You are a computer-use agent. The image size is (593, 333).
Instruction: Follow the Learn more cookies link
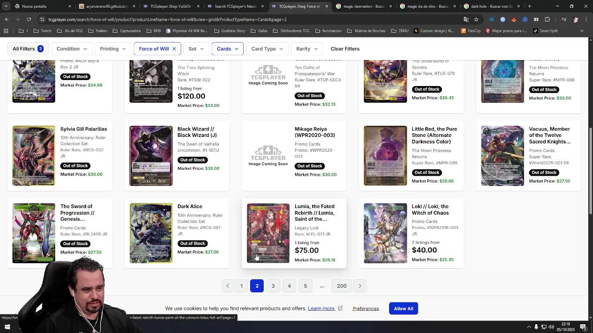321,308
